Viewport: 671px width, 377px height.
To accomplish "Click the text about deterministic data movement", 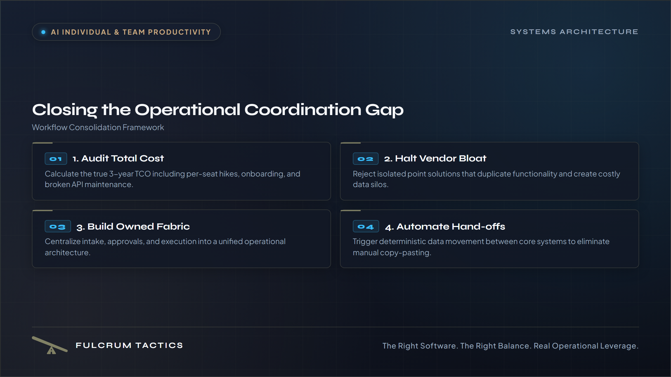I will tap(481, 247).
